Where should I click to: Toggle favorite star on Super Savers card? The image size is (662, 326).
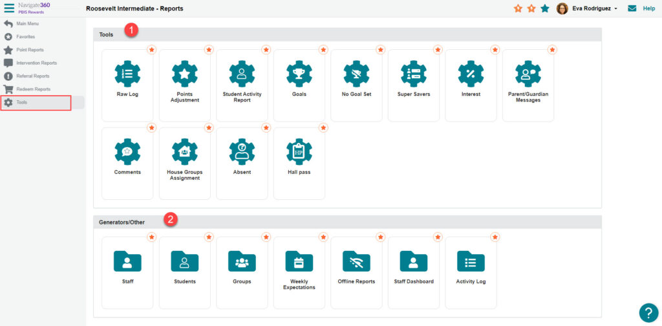coord(438,50)
